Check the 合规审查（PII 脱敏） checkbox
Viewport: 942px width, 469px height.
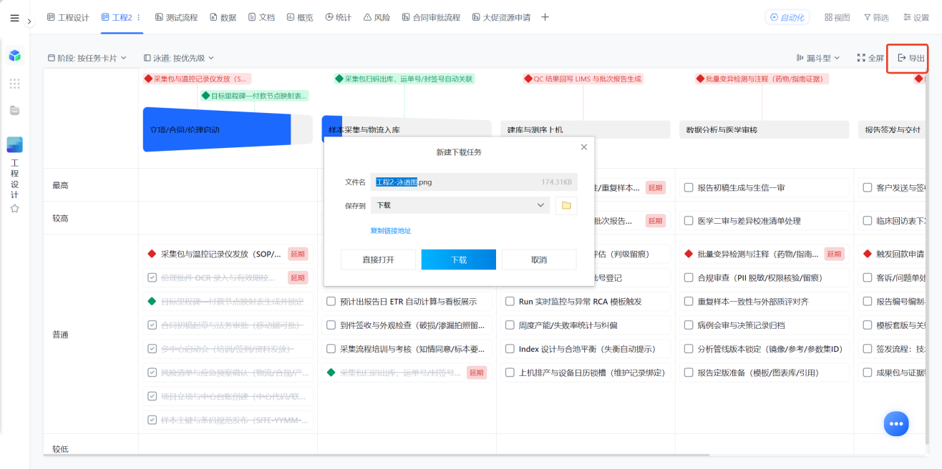(689, 277)
